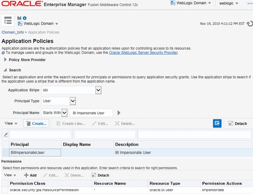
Task: Open the Principal Type dropdown
Action: coord(72,101)
